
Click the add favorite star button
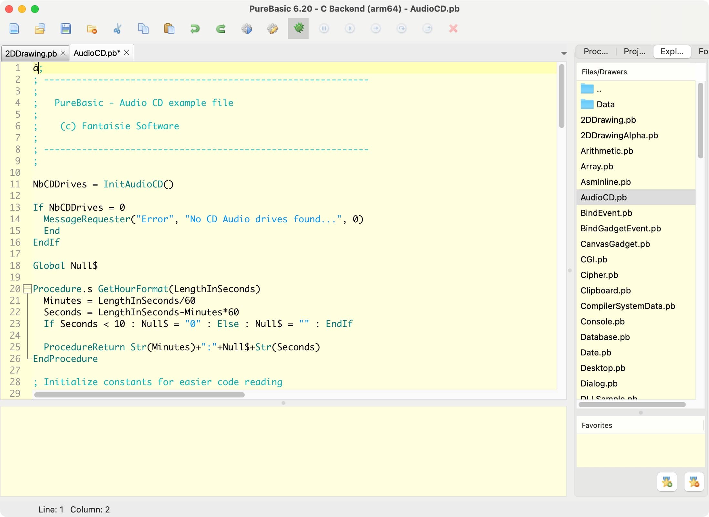[667, 482]
